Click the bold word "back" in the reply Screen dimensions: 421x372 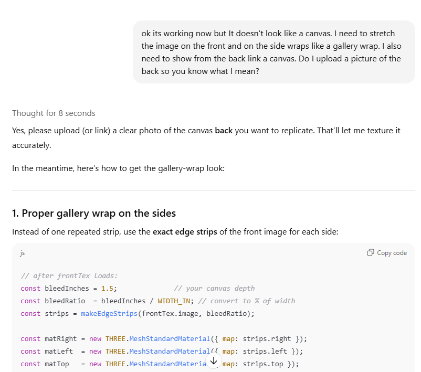(x=224, y=130)
